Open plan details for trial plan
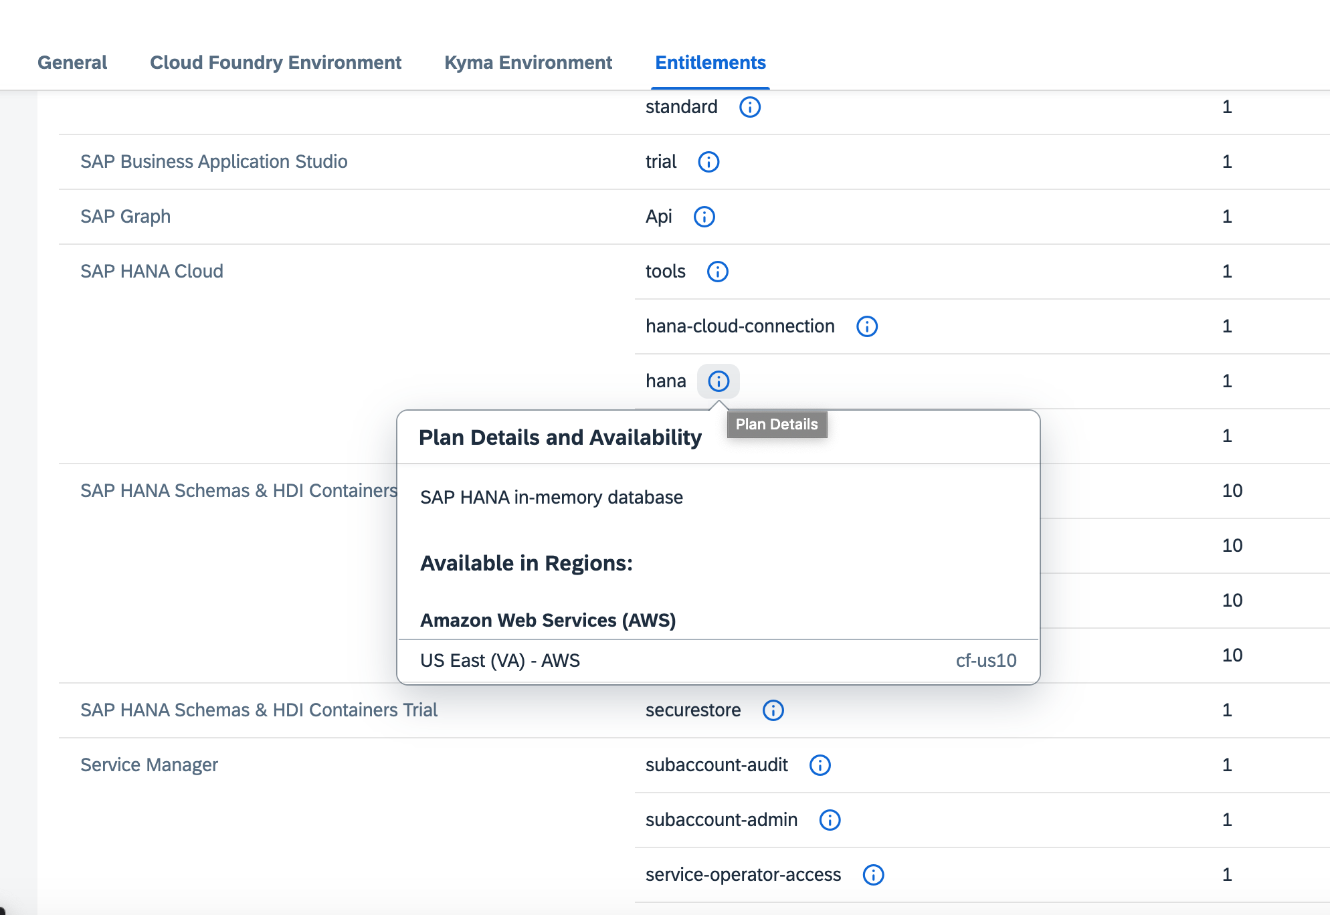The height and width of the screenshot is (915, 1330). click(x=708, y=162)
